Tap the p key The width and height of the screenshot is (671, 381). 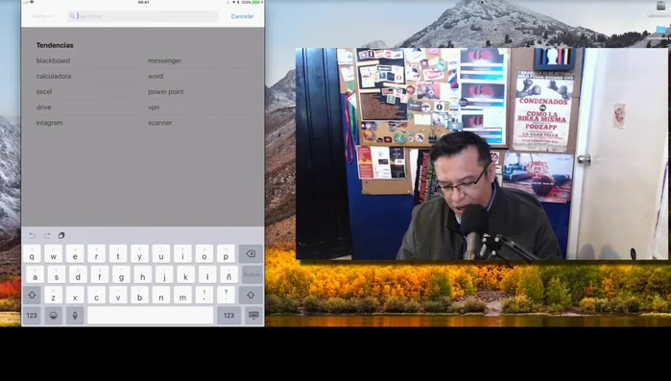[x=226, y=253]
